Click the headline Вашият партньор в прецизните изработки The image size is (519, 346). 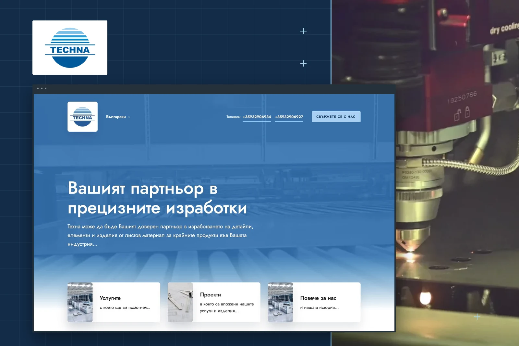coord(157,198)
